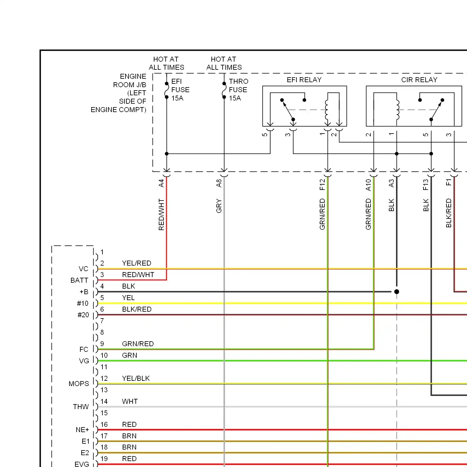Click the #20 terminal label
The image size is (467, 467).
[x=83, y=315]
